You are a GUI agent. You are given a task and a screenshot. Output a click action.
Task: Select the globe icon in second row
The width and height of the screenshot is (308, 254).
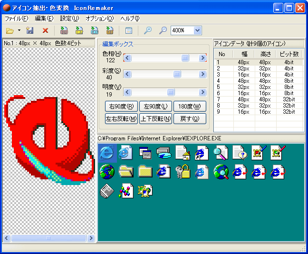click(x=107, y=172)
